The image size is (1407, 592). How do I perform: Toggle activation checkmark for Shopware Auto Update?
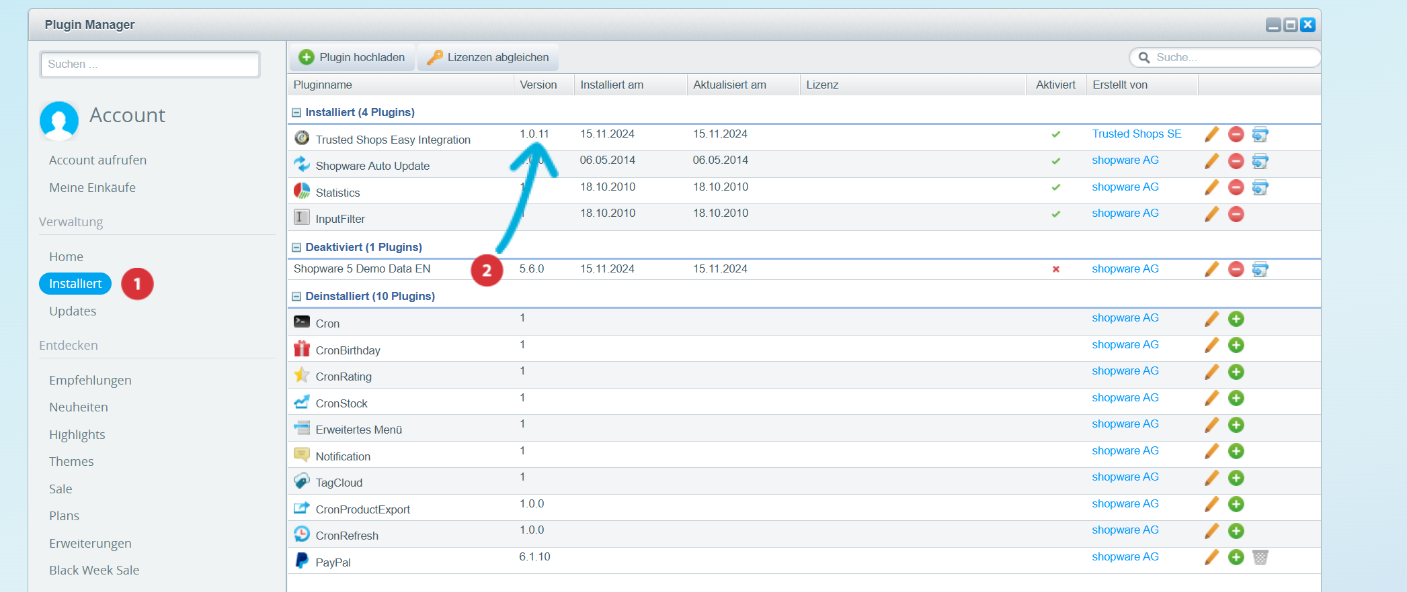pyautogui.click(x=1056, y=161)
